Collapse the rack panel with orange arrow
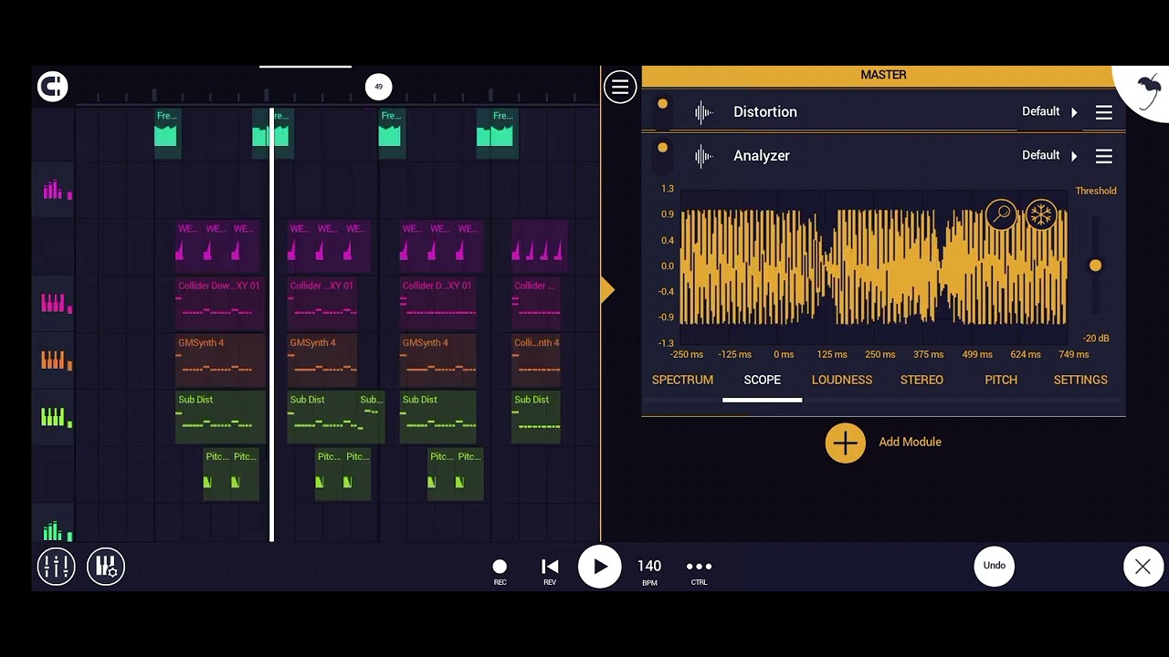The image size is (1169, 657). pyautogui.click(x=607, y=290)
